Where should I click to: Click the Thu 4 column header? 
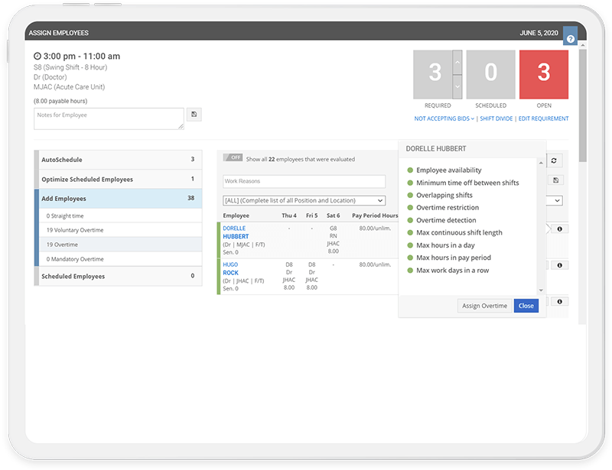coord(289,216)
